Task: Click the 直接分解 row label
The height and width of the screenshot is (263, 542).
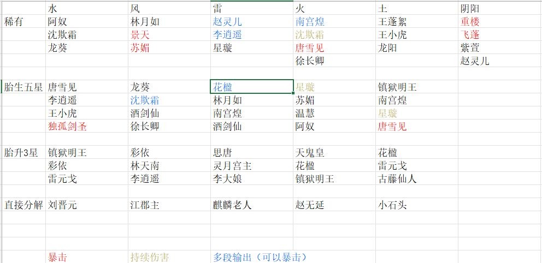Action: [x=23, y=205]
